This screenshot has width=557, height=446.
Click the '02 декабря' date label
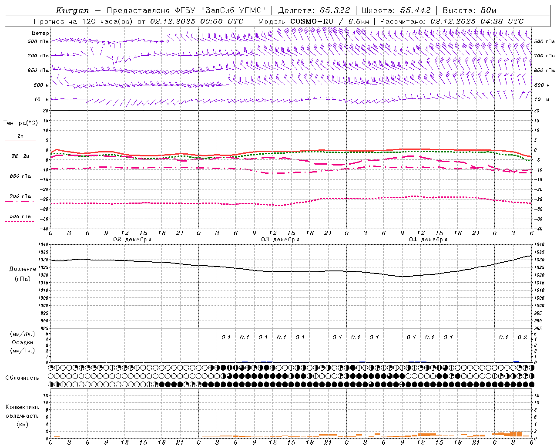pos(132,240)
